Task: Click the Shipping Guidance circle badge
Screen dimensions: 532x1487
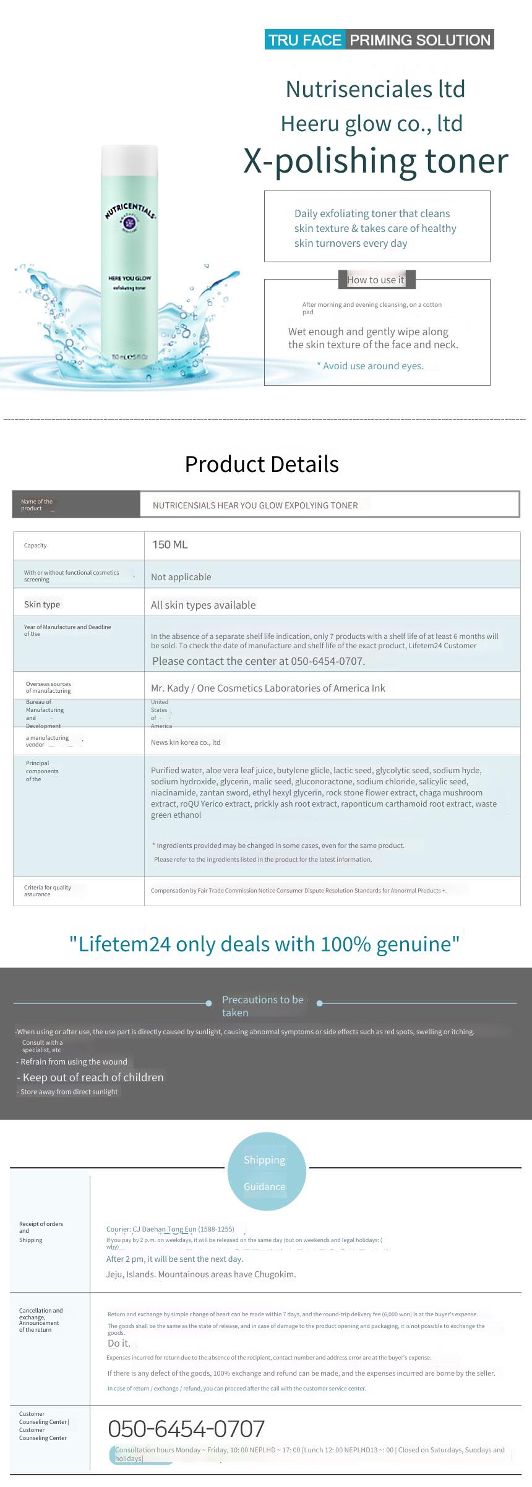Action: (266, 1172)
